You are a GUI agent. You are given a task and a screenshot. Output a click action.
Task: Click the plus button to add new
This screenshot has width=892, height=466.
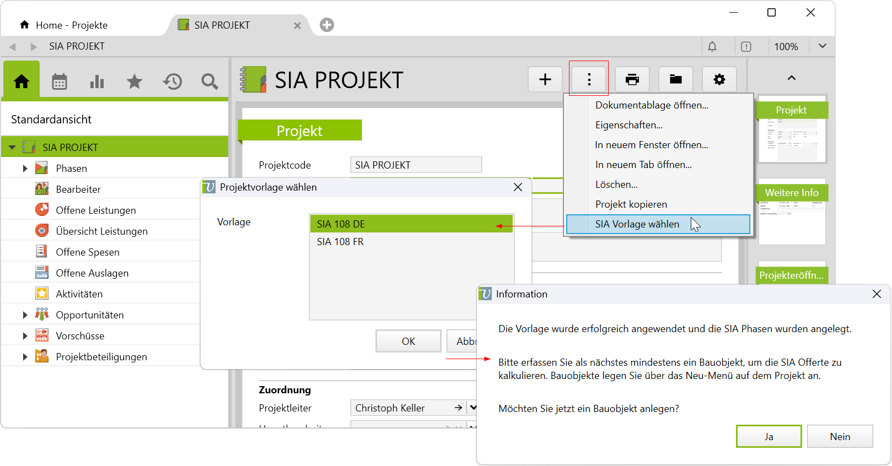click(545, 79)
